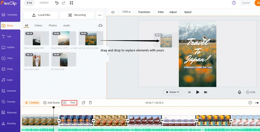This screenshot has width=260, height=132.
Task: Switch to the Videos media tab
Action: [38, 26]
